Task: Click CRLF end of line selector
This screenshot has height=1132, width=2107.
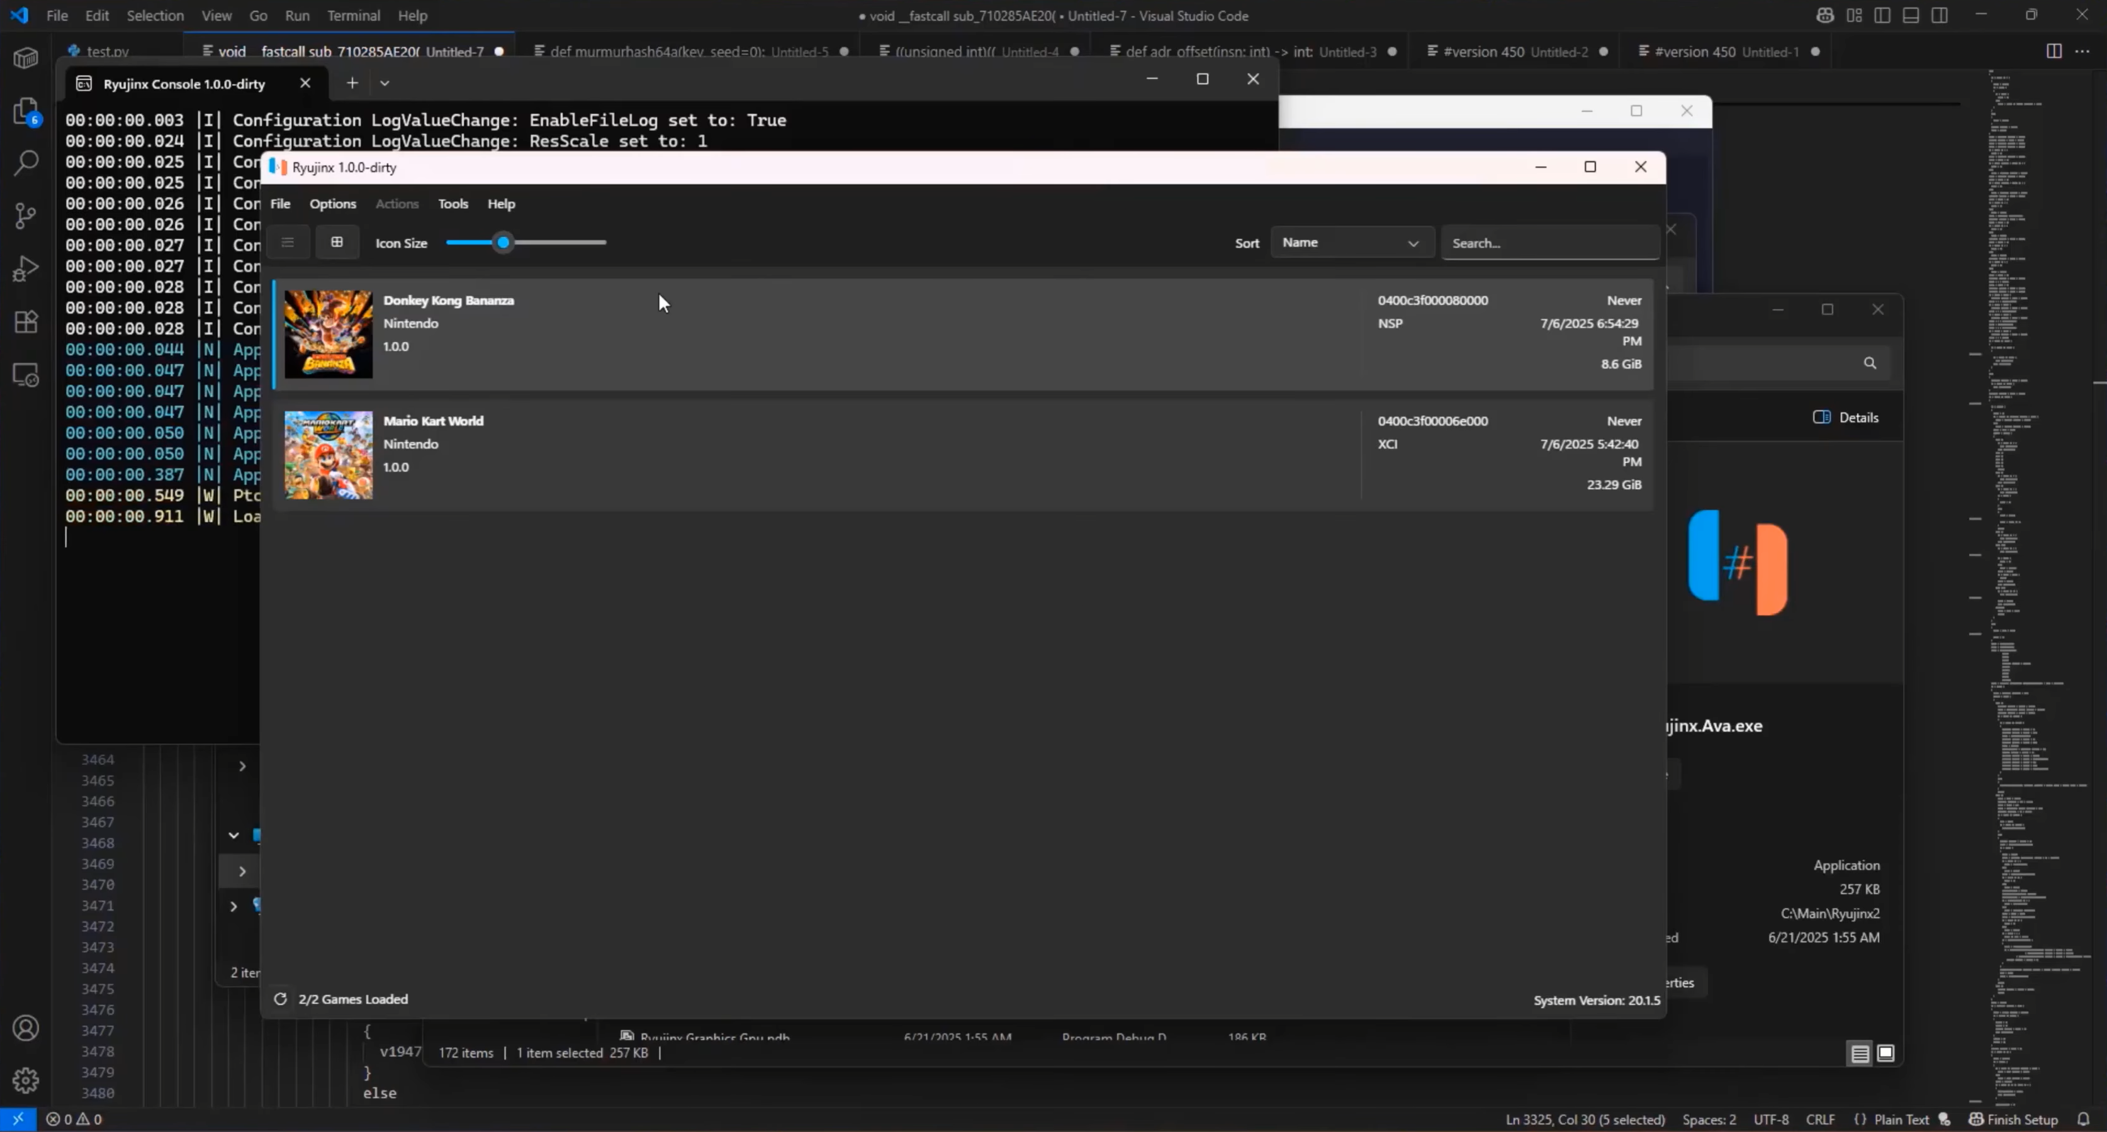Action: [1820, 1119]
